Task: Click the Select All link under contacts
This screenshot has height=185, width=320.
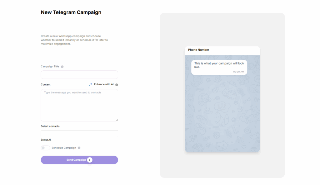Action: coord(46,140)
